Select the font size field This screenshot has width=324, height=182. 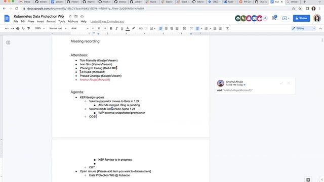pos(99,28)
